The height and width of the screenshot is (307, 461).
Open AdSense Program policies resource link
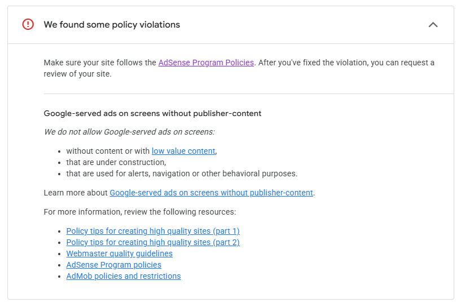click(x=114, y=265)
